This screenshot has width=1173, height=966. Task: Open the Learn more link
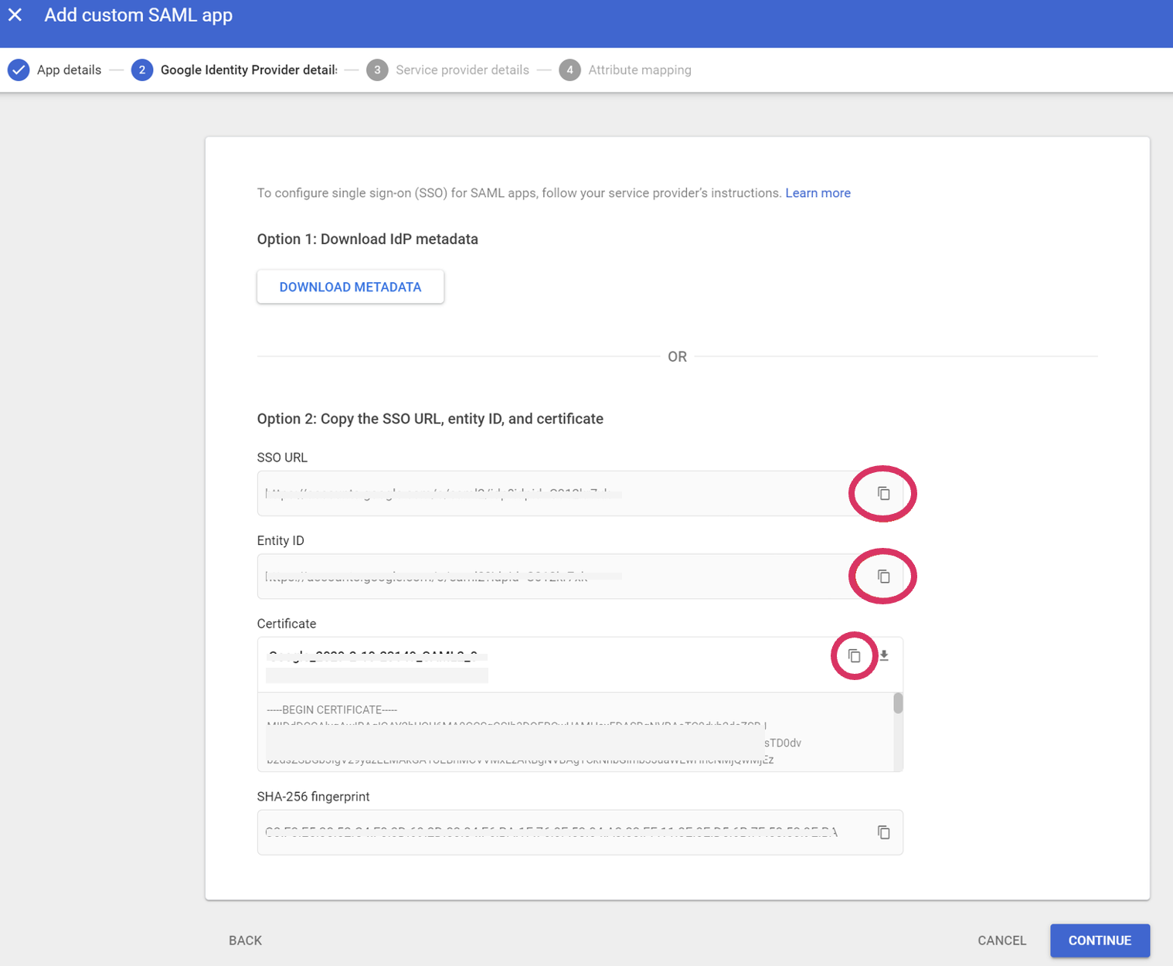coord(818,193)
